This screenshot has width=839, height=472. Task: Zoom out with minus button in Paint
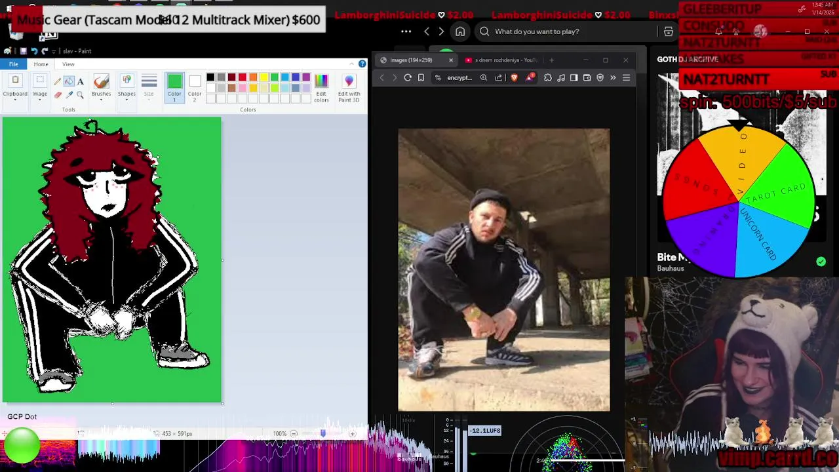click(294, 434)
